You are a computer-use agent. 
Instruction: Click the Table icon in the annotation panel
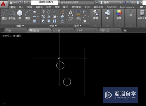[x=85, y=21]
